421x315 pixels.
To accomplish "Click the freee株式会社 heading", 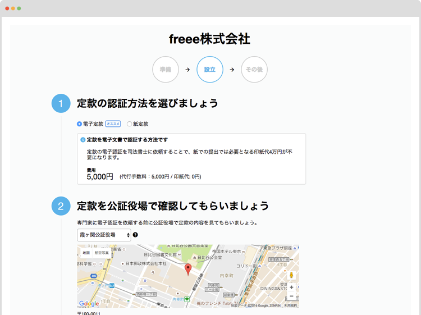I will point(210,39).
